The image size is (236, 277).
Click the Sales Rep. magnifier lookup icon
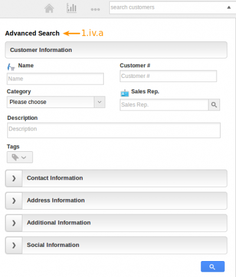click(x=214, y=105)
